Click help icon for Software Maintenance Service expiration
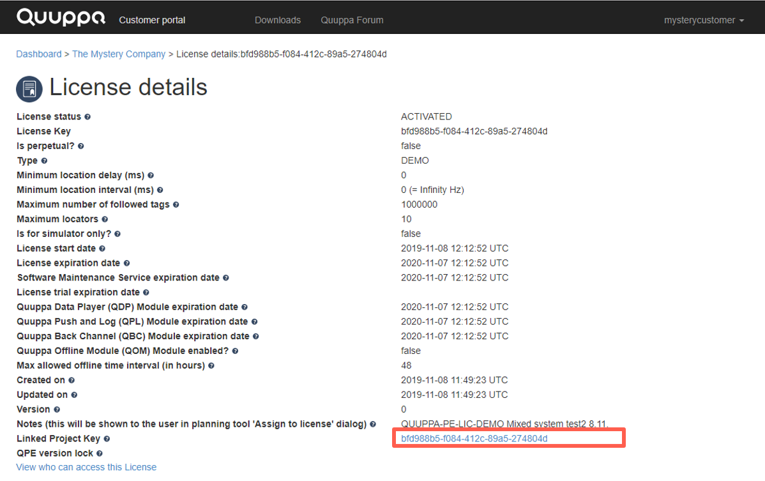 coord(226,278)
